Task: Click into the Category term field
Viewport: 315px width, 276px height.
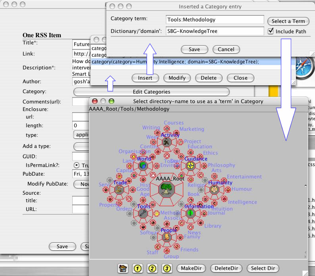Action: [215, 20]
